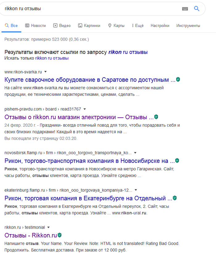
Task: Click www.rikon-ural.ru text in Ekaterinburg snippet
Action: pyautogui.click(x=129, y=213)
